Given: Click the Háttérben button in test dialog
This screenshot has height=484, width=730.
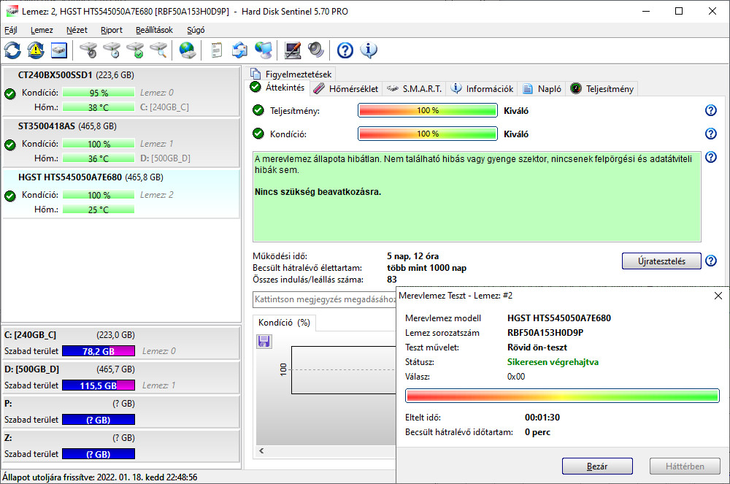Looking at the screenshot, I should click(x=685, y=466).
